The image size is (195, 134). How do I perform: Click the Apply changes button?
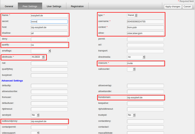point(173,6)
